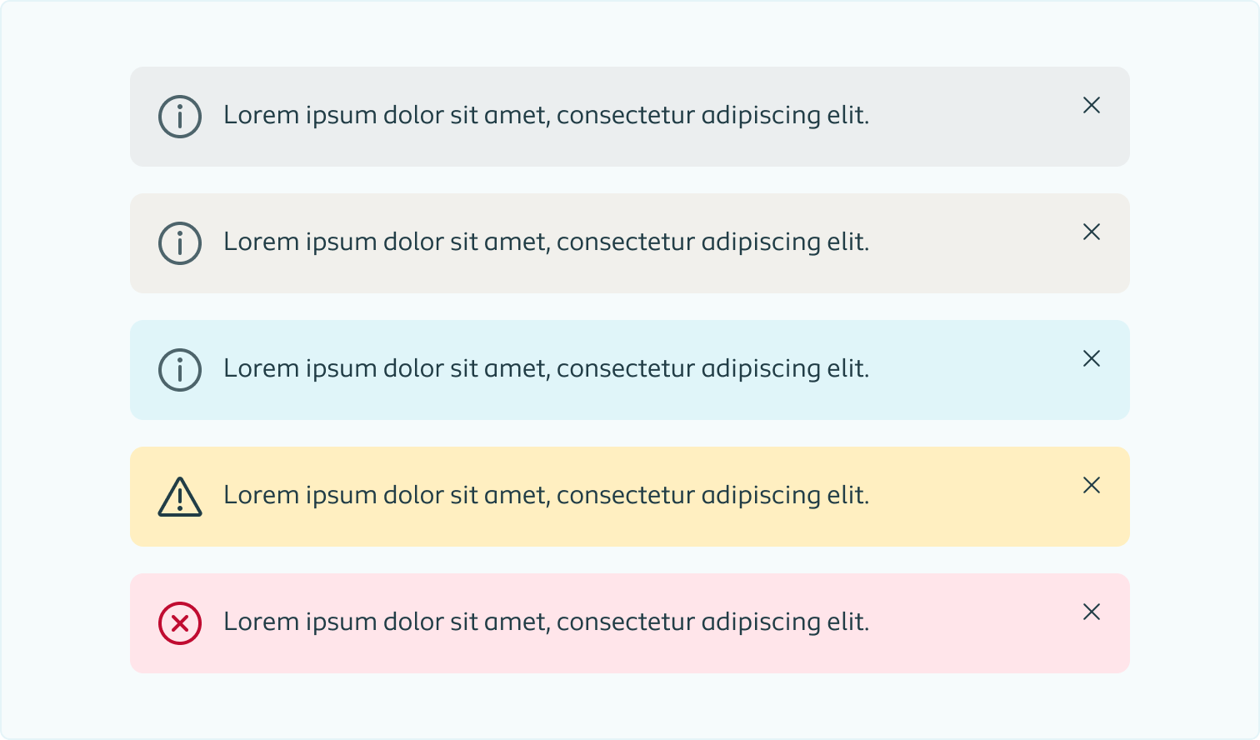Click the info icon in the blue alert
Screen dimensions: 1260x740
tap(179, 369)
